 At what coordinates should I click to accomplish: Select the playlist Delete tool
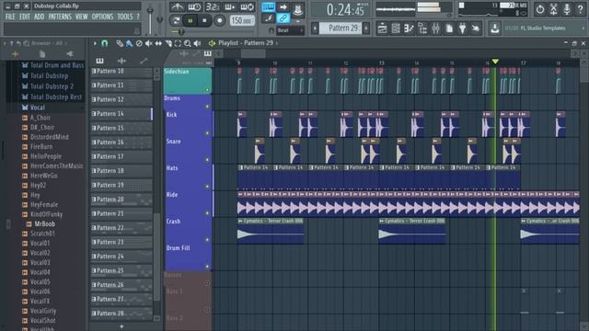[139, 43]
